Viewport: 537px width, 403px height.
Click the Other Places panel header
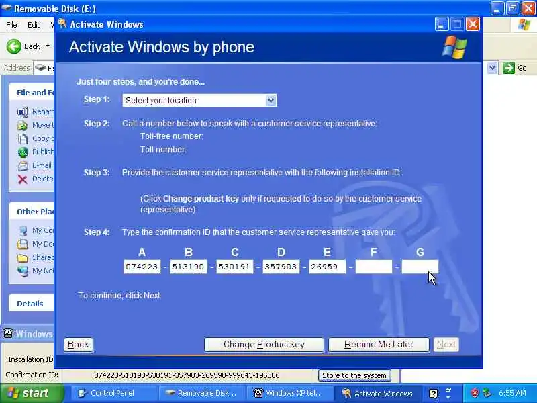coord(31,212)
